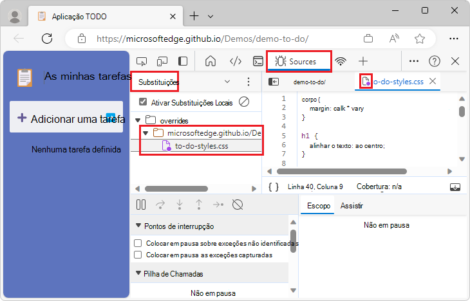This screenshot has height=301, width=470.
Task: Click line number 5 in the gutter
Action: [x=283, y=136]
